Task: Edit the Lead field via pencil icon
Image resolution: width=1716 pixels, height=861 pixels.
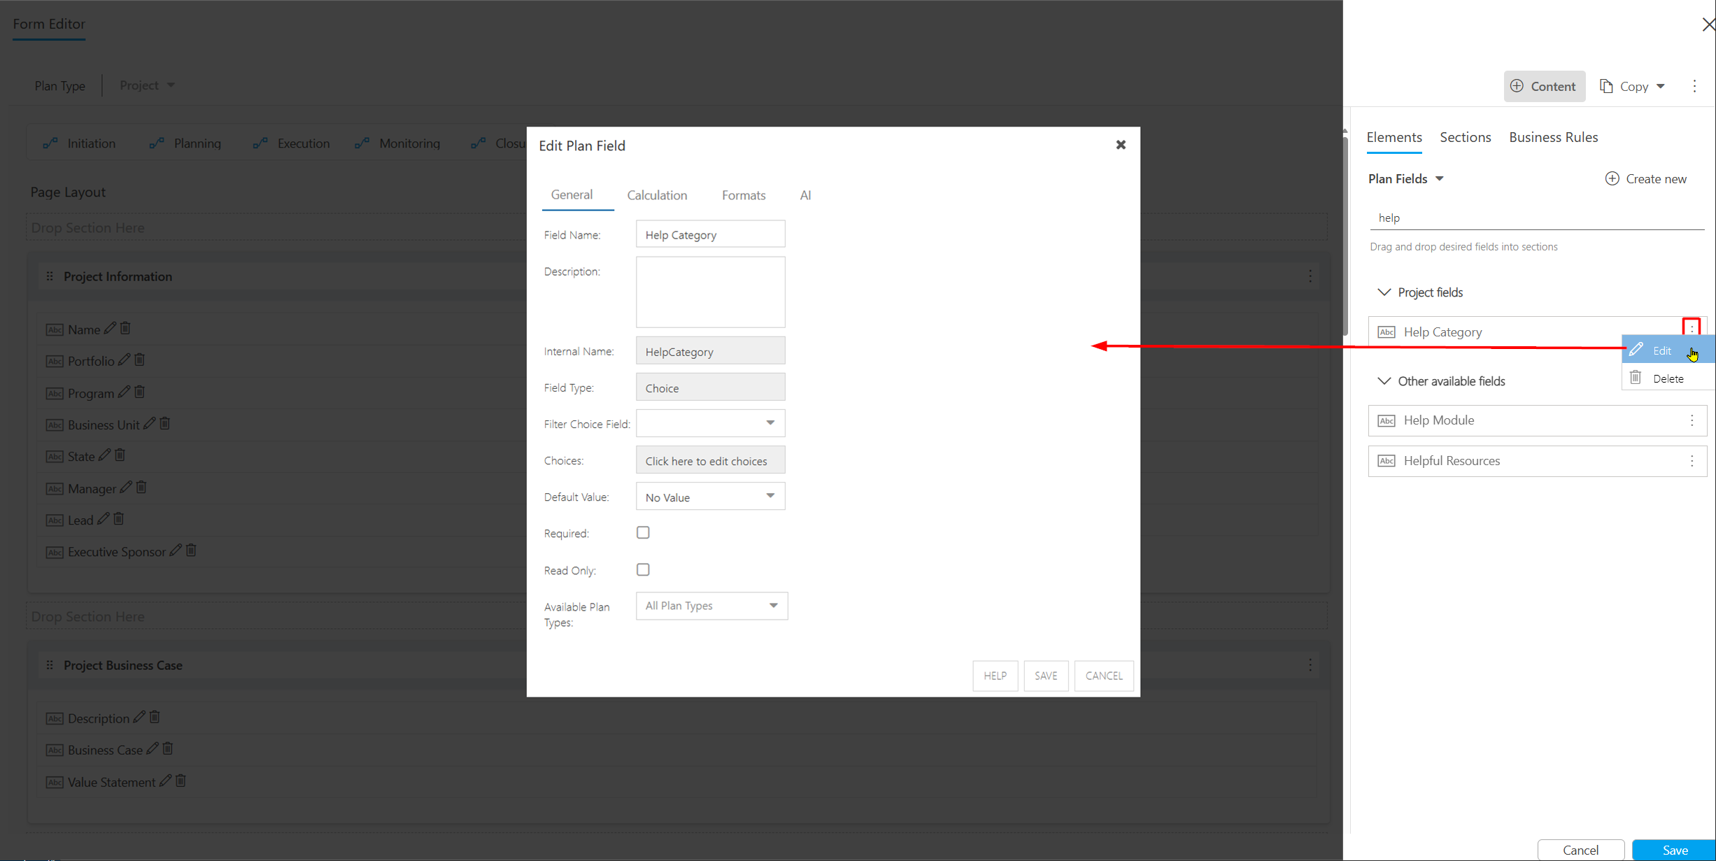Action: click(103, 518)
